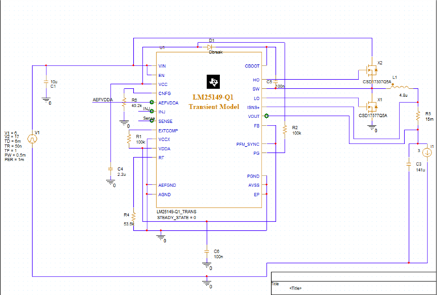Viewport: 437px width, 295px height.
Task: Click the STEADY_STATE = 0 property text
Action: tap(176, 218)
